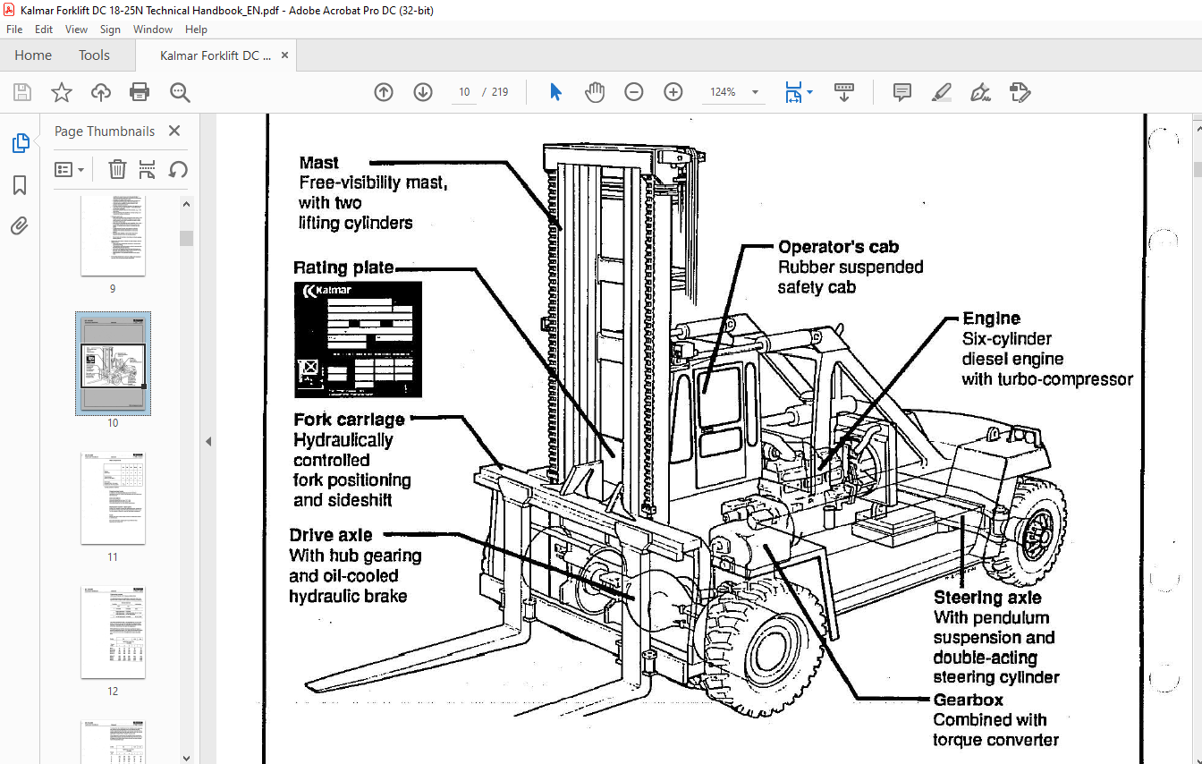Select the page 12 thumbnail

(x=113, y=632)
